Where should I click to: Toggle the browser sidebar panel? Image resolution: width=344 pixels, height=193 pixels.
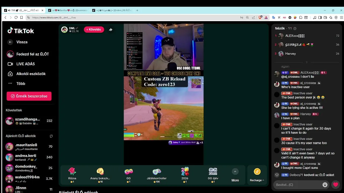(320, 17)
